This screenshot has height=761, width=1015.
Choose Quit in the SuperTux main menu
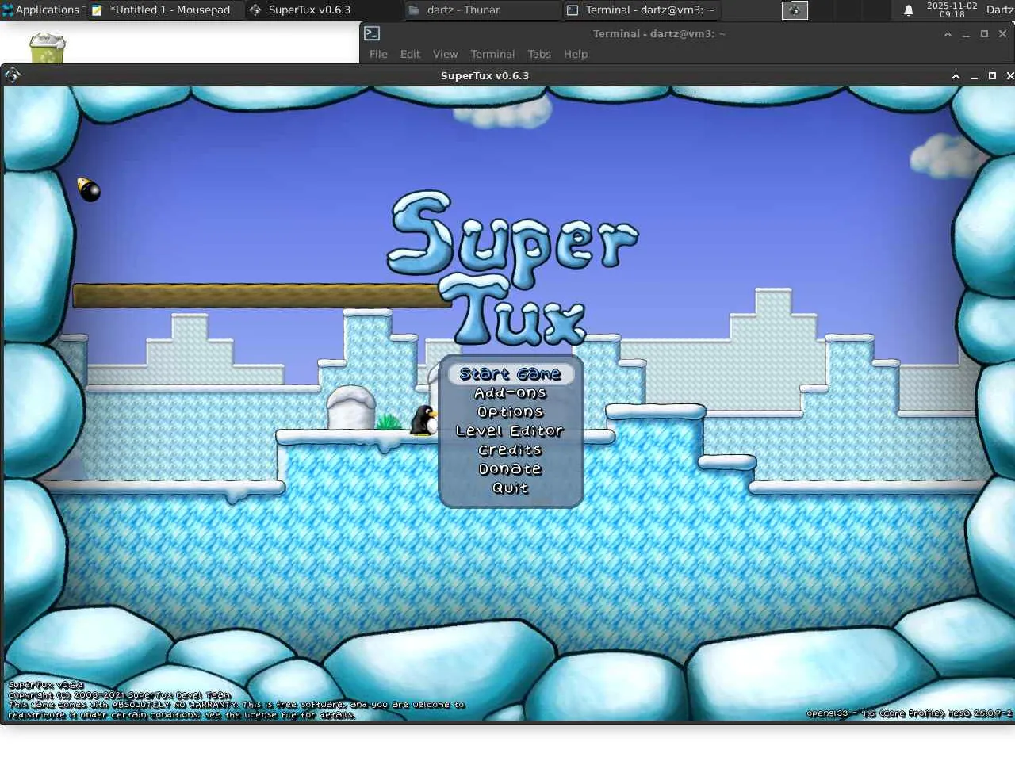[510, 488]
